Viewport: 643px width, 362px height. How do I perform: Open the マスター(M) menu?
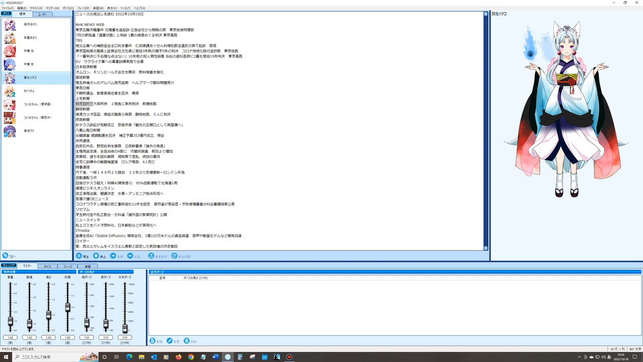tap(52, 8)
